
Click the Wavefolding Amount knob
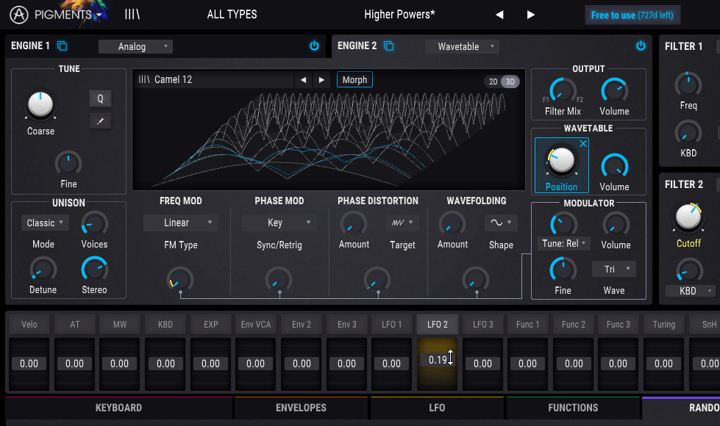click(452, 224)
